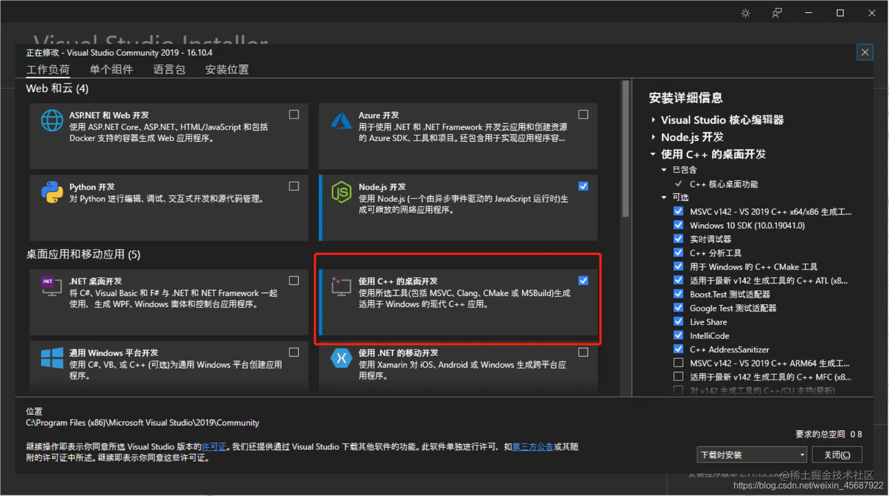Click the workloads list vertical scrollbar
The width and height of the screenshot is (889, 496).
[x=626, y=149]
